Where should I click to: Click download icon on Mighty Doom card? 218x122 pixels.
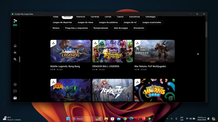[53, 82]
